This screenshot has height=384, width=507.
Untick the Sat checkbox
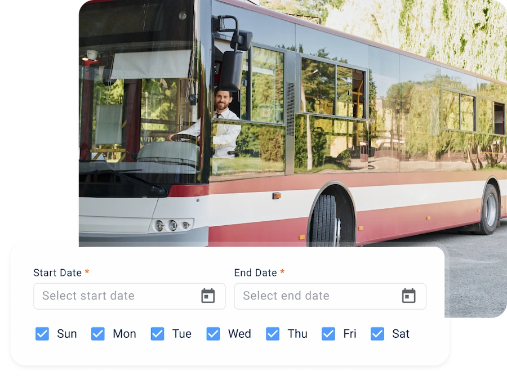[377, 333]
